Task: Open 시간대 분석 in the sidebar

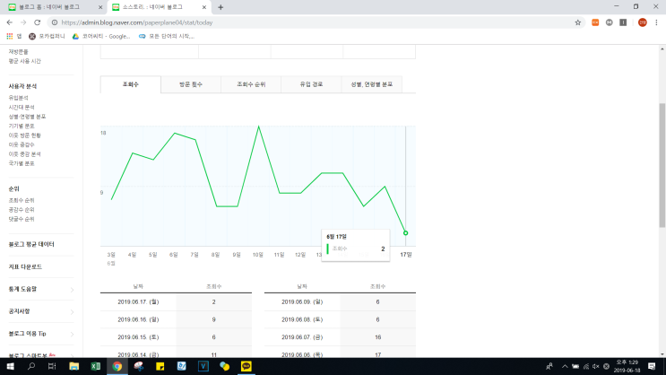Action: click(22, 107)
